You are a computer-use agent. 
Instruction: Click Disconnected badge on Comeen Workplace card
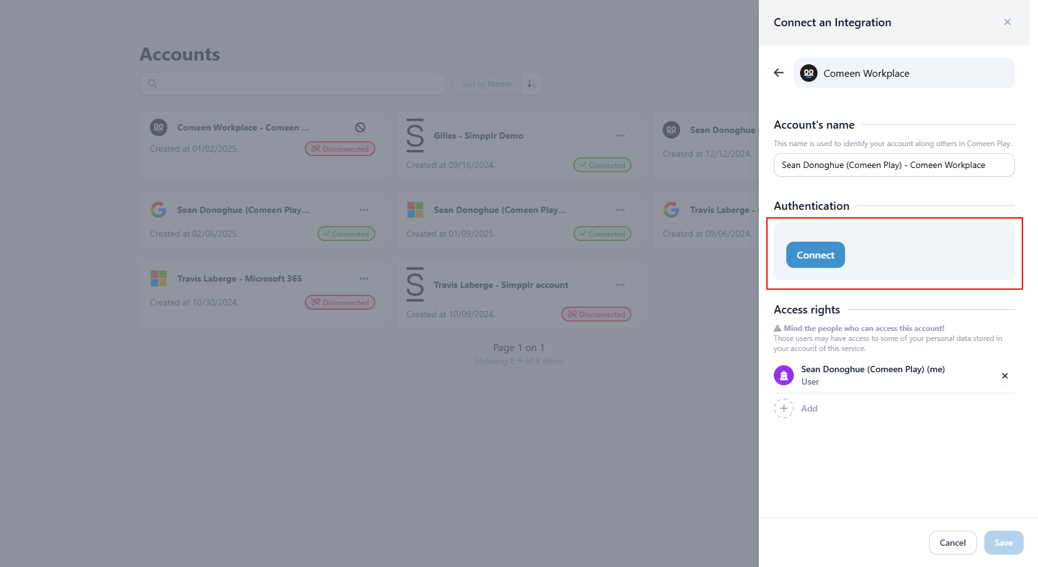tap(340, 149)
